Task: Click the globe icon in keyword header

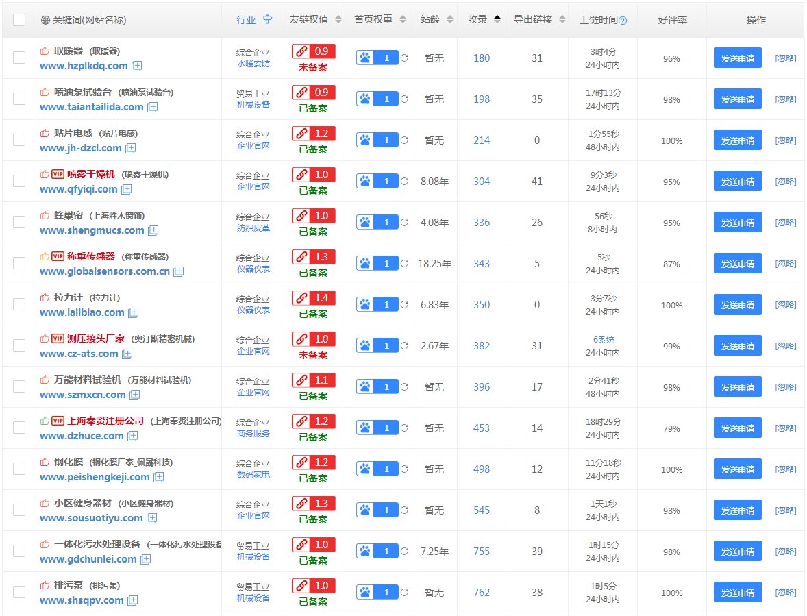Action: point(45,21)
